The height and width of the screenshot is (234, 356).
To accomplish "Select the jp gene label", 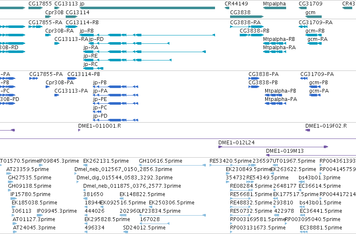I will (x=82, y=4).
